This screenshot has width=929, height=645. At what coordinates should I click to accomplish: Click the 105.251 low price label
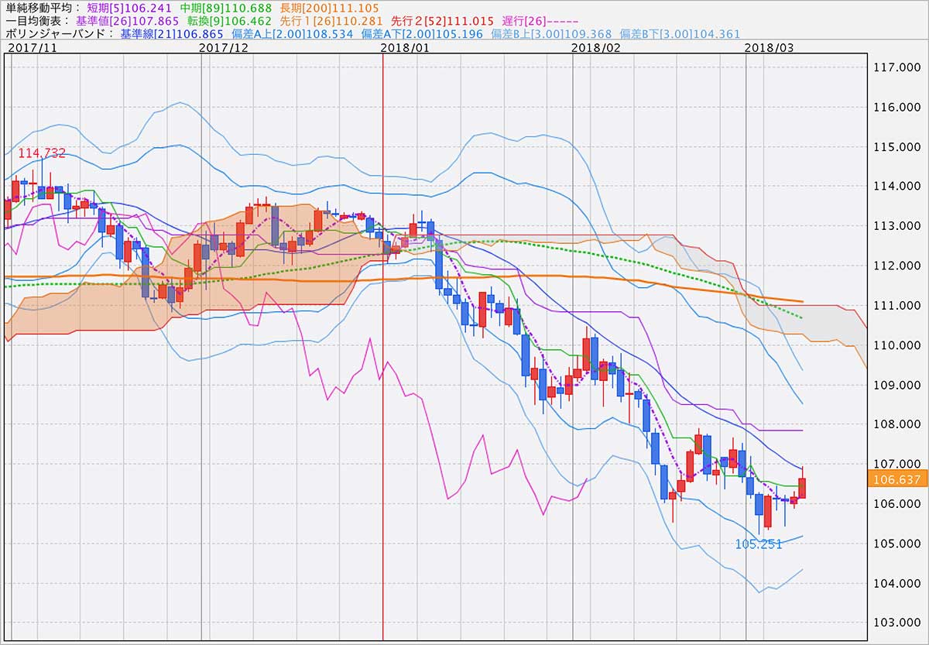[759, 544]
